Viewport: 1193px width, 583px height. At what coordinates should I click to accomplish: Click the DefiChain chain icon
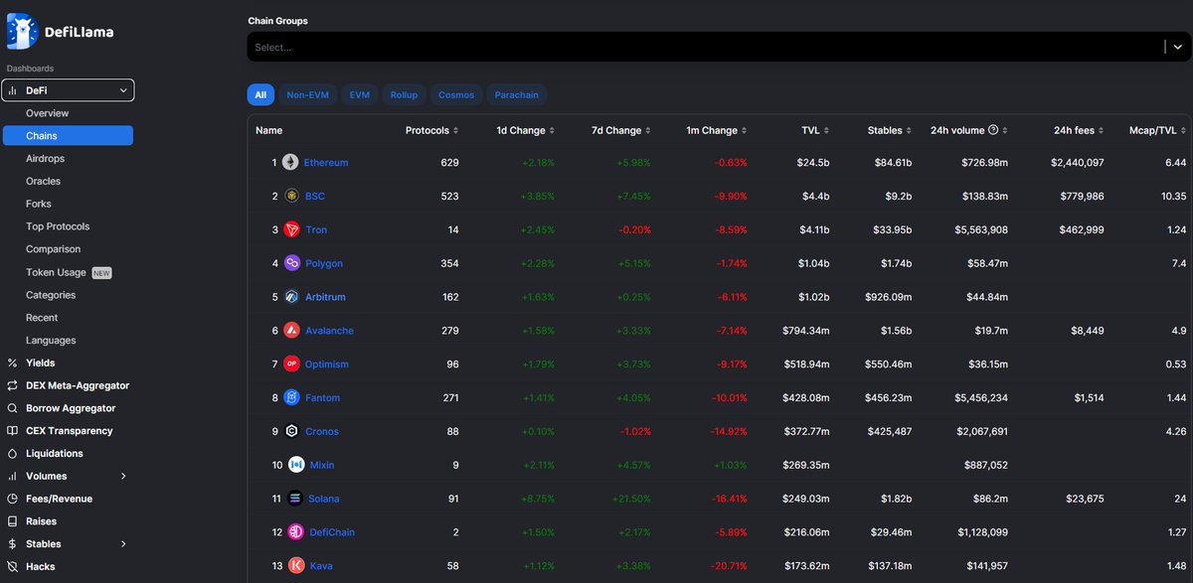click(x=296, y=532)
